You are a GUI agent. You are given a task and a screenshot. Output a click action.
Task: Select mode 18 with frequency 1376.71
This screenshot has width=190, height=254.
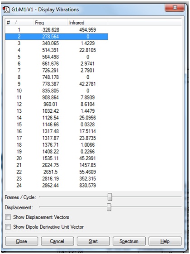[57, 145]
